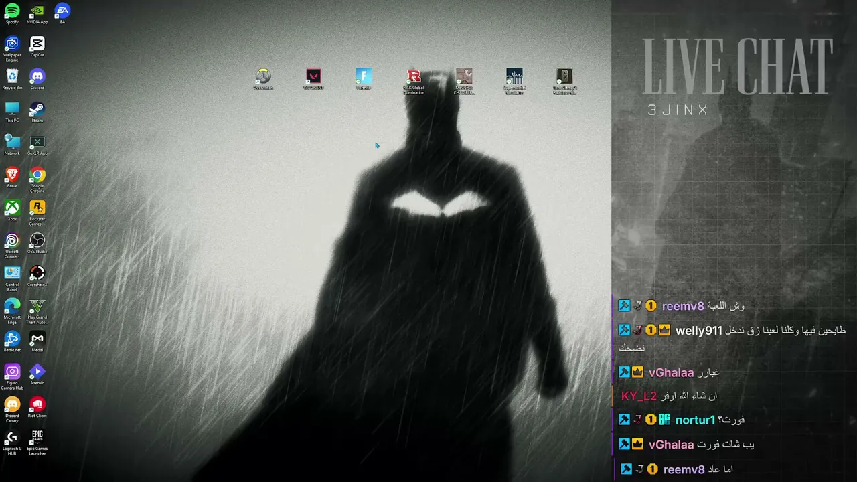
Task: Select the CapCut desktop icon
Action: click(37, 47)
